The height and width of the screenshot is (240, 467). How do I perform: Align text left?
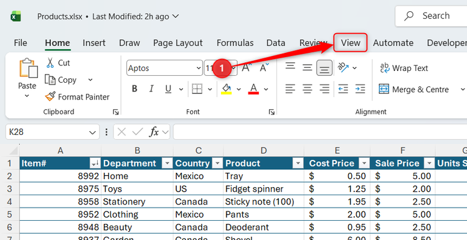pyautogui.click(x=290, y=89)
